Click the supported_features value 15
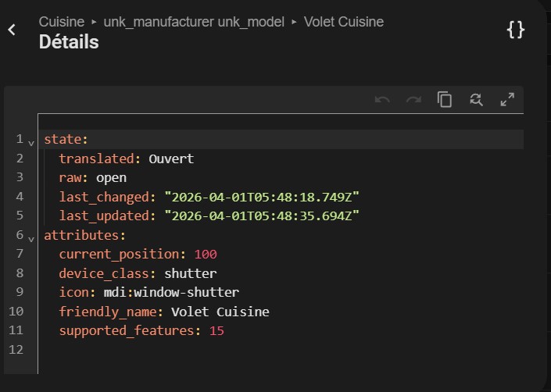551x392 pixels. pos(216,330)
